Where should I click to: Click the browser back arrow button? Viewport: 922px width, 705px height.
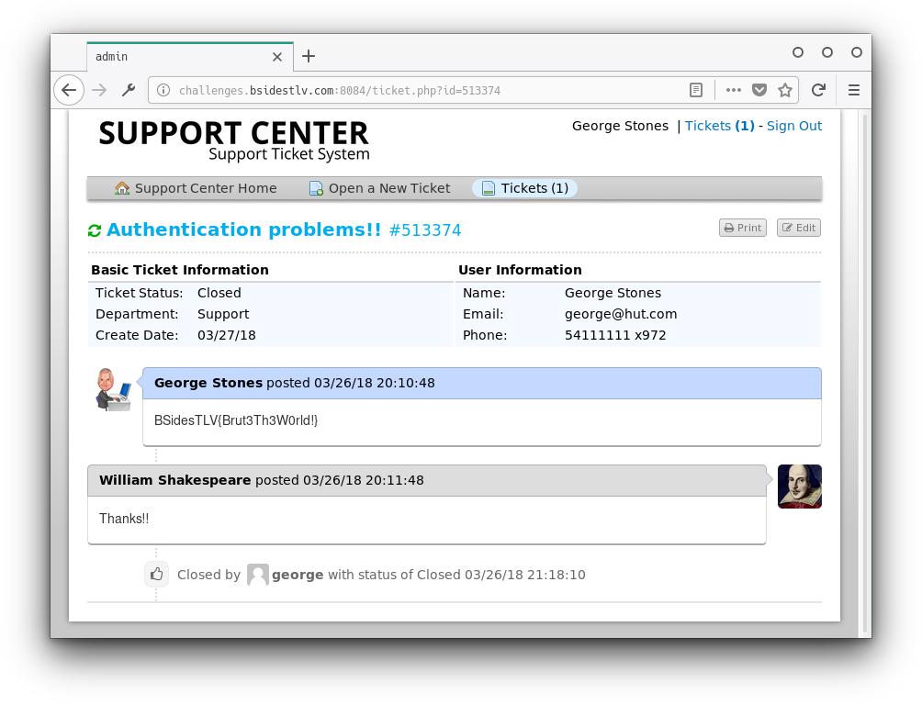coord(69,90)
